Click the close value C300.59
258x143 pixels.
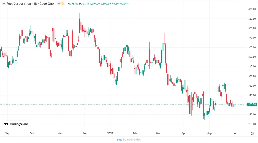pos(106,4)
